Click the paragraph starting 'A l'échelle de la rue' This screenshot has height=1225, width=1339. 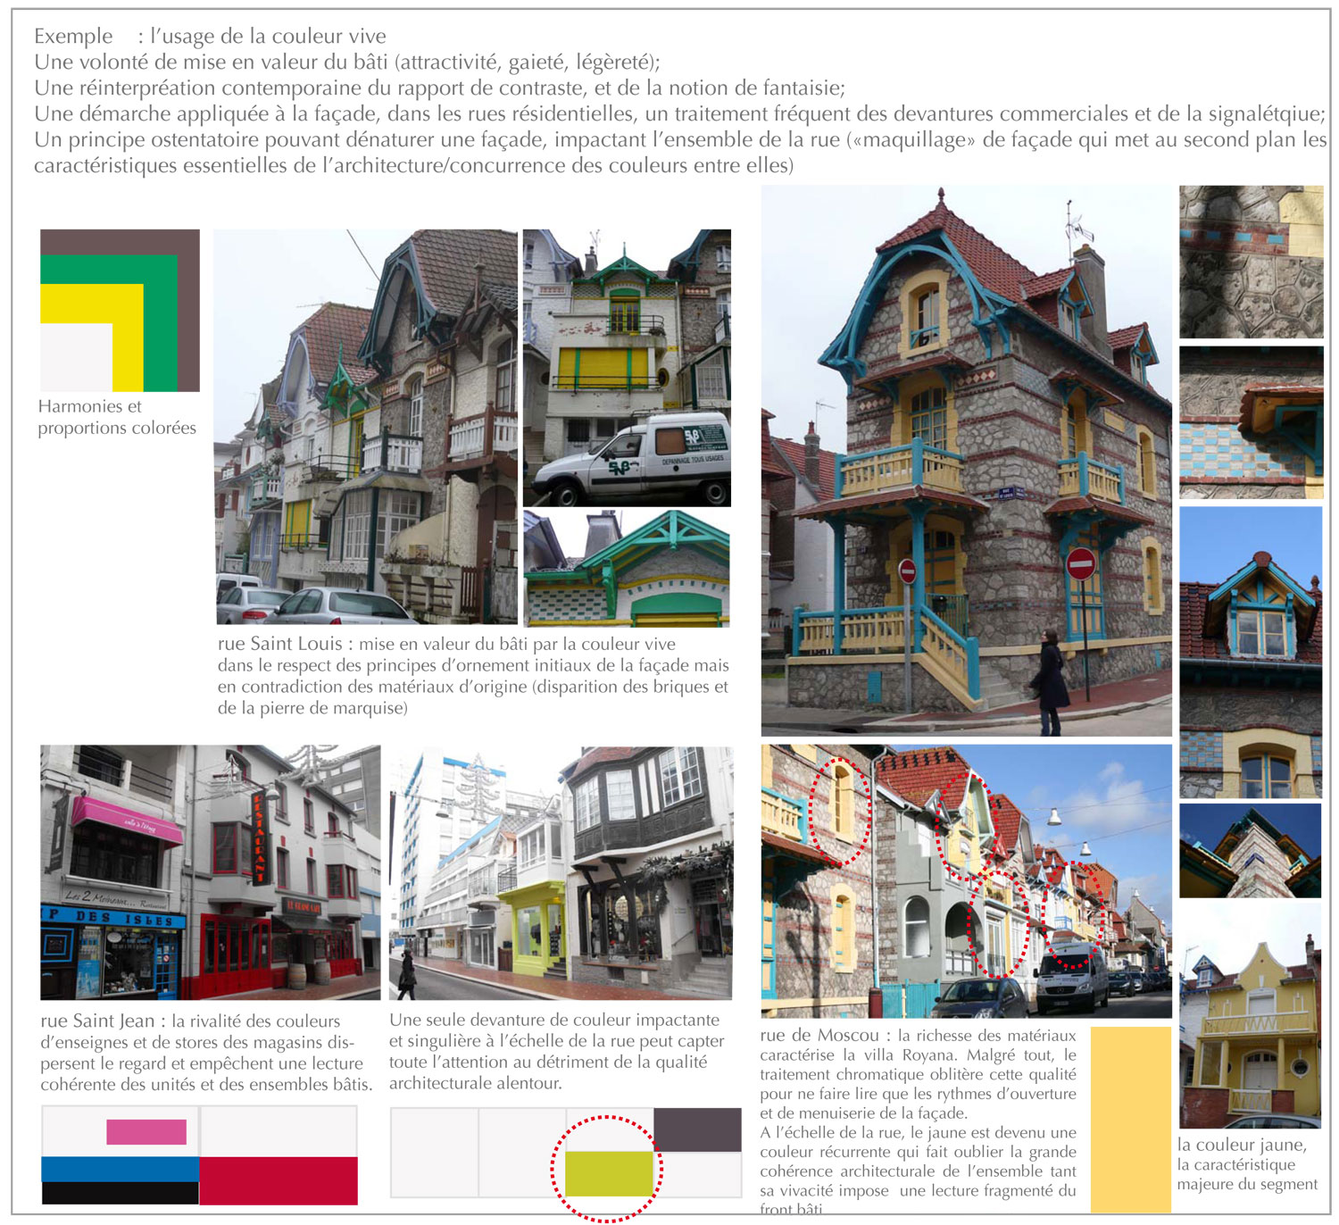[919, 1171]
